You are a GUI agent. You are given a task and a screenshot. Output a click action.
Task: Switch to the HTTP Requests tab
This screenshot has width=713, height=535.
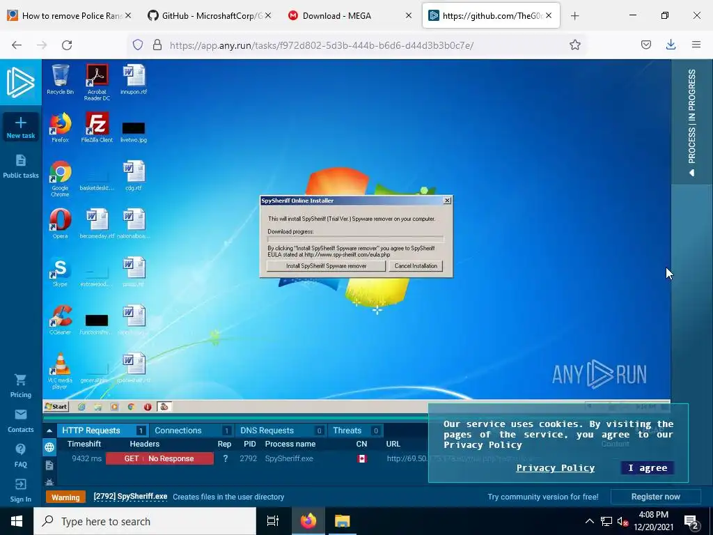tap(103, 431)
